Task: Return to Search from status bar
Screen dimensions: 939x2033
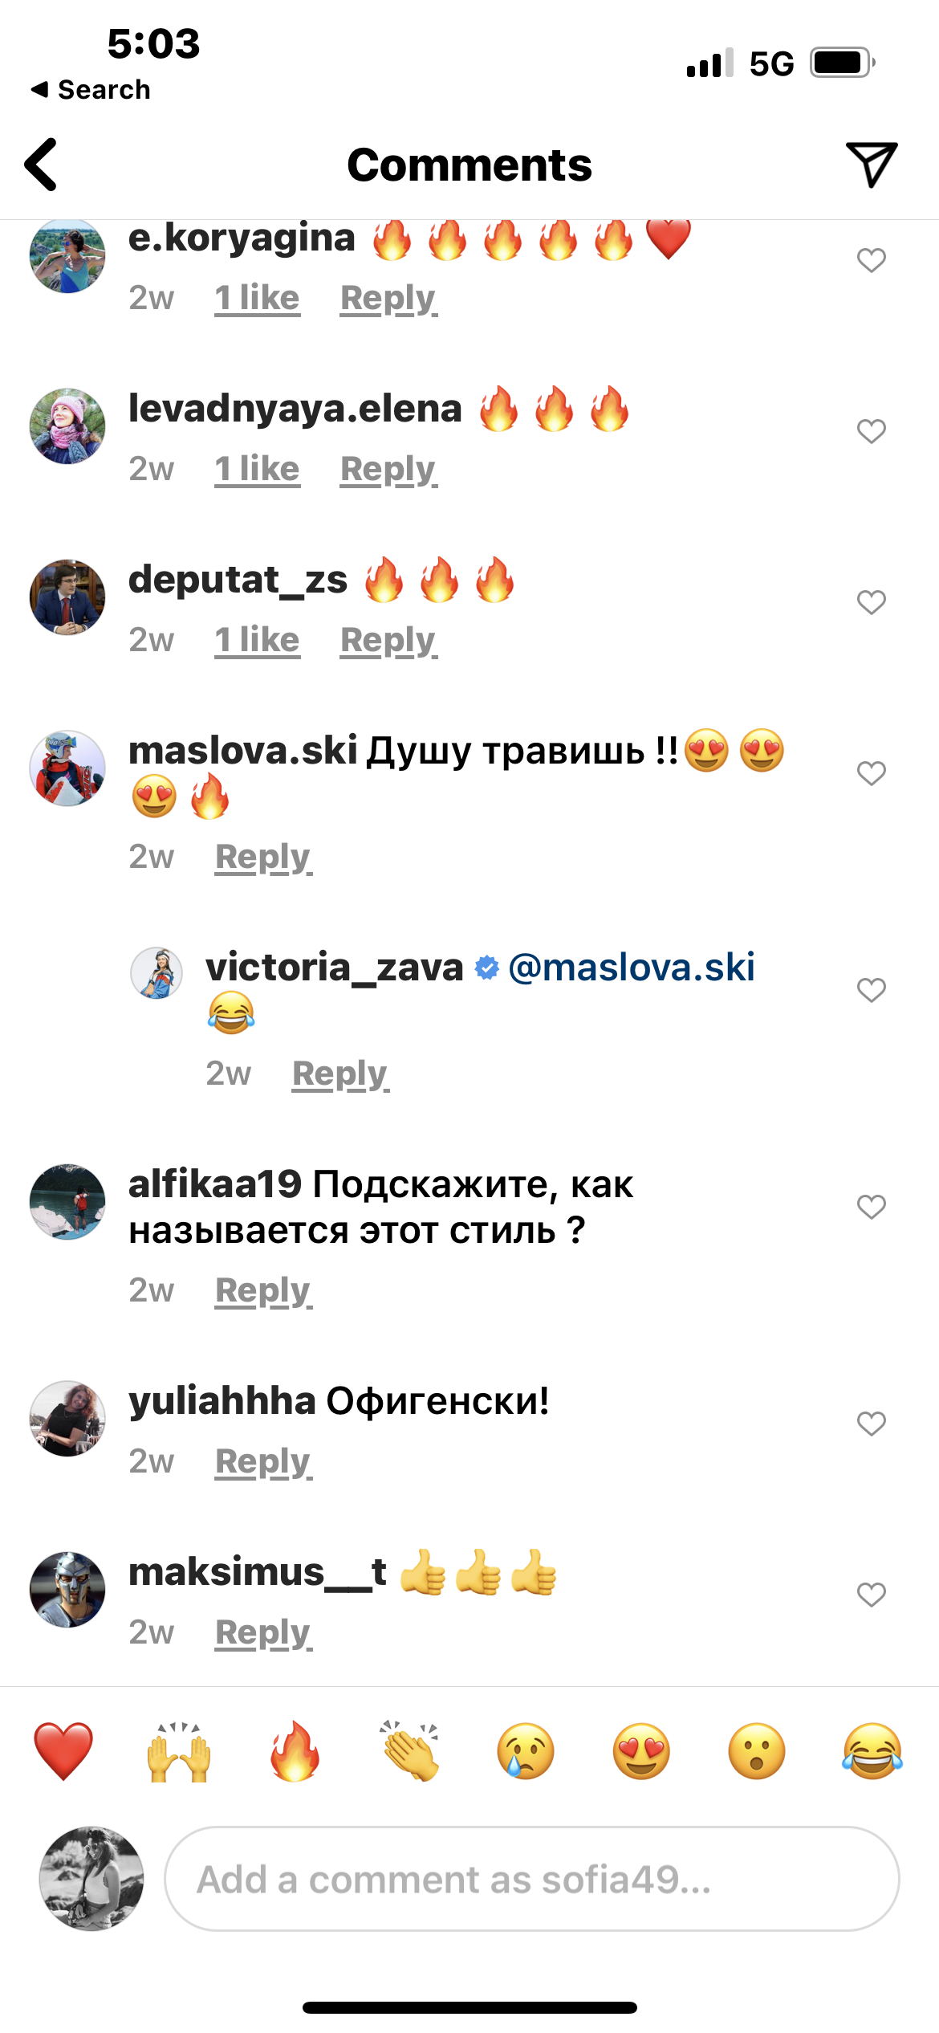Action: click(91, 89)
